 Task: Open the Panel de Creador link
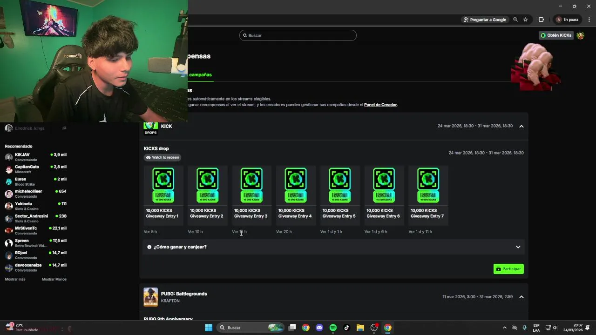click(x=380, y=105)
